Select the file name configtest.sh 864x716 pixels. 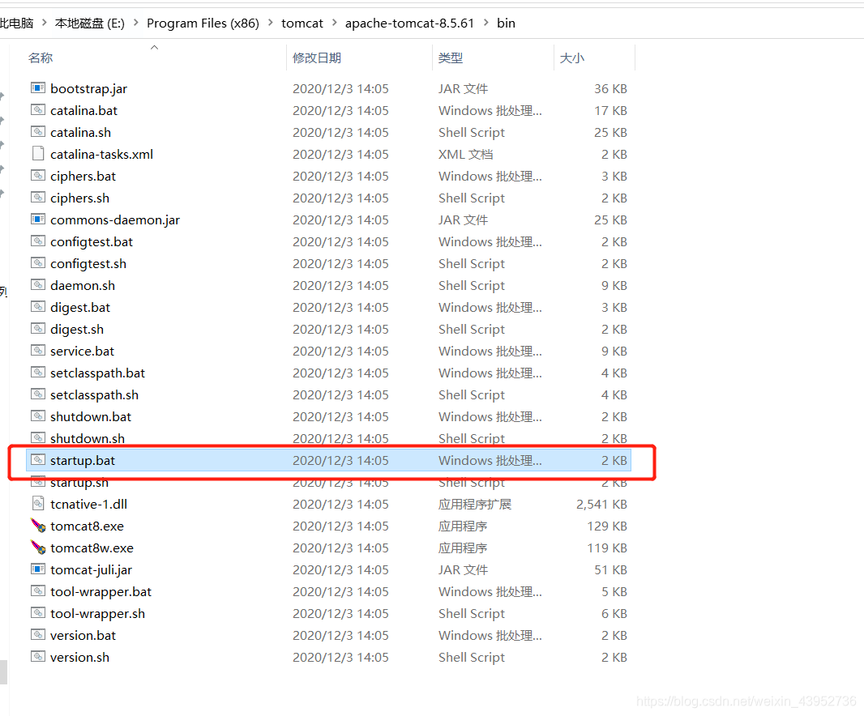(x=88, y=264)
